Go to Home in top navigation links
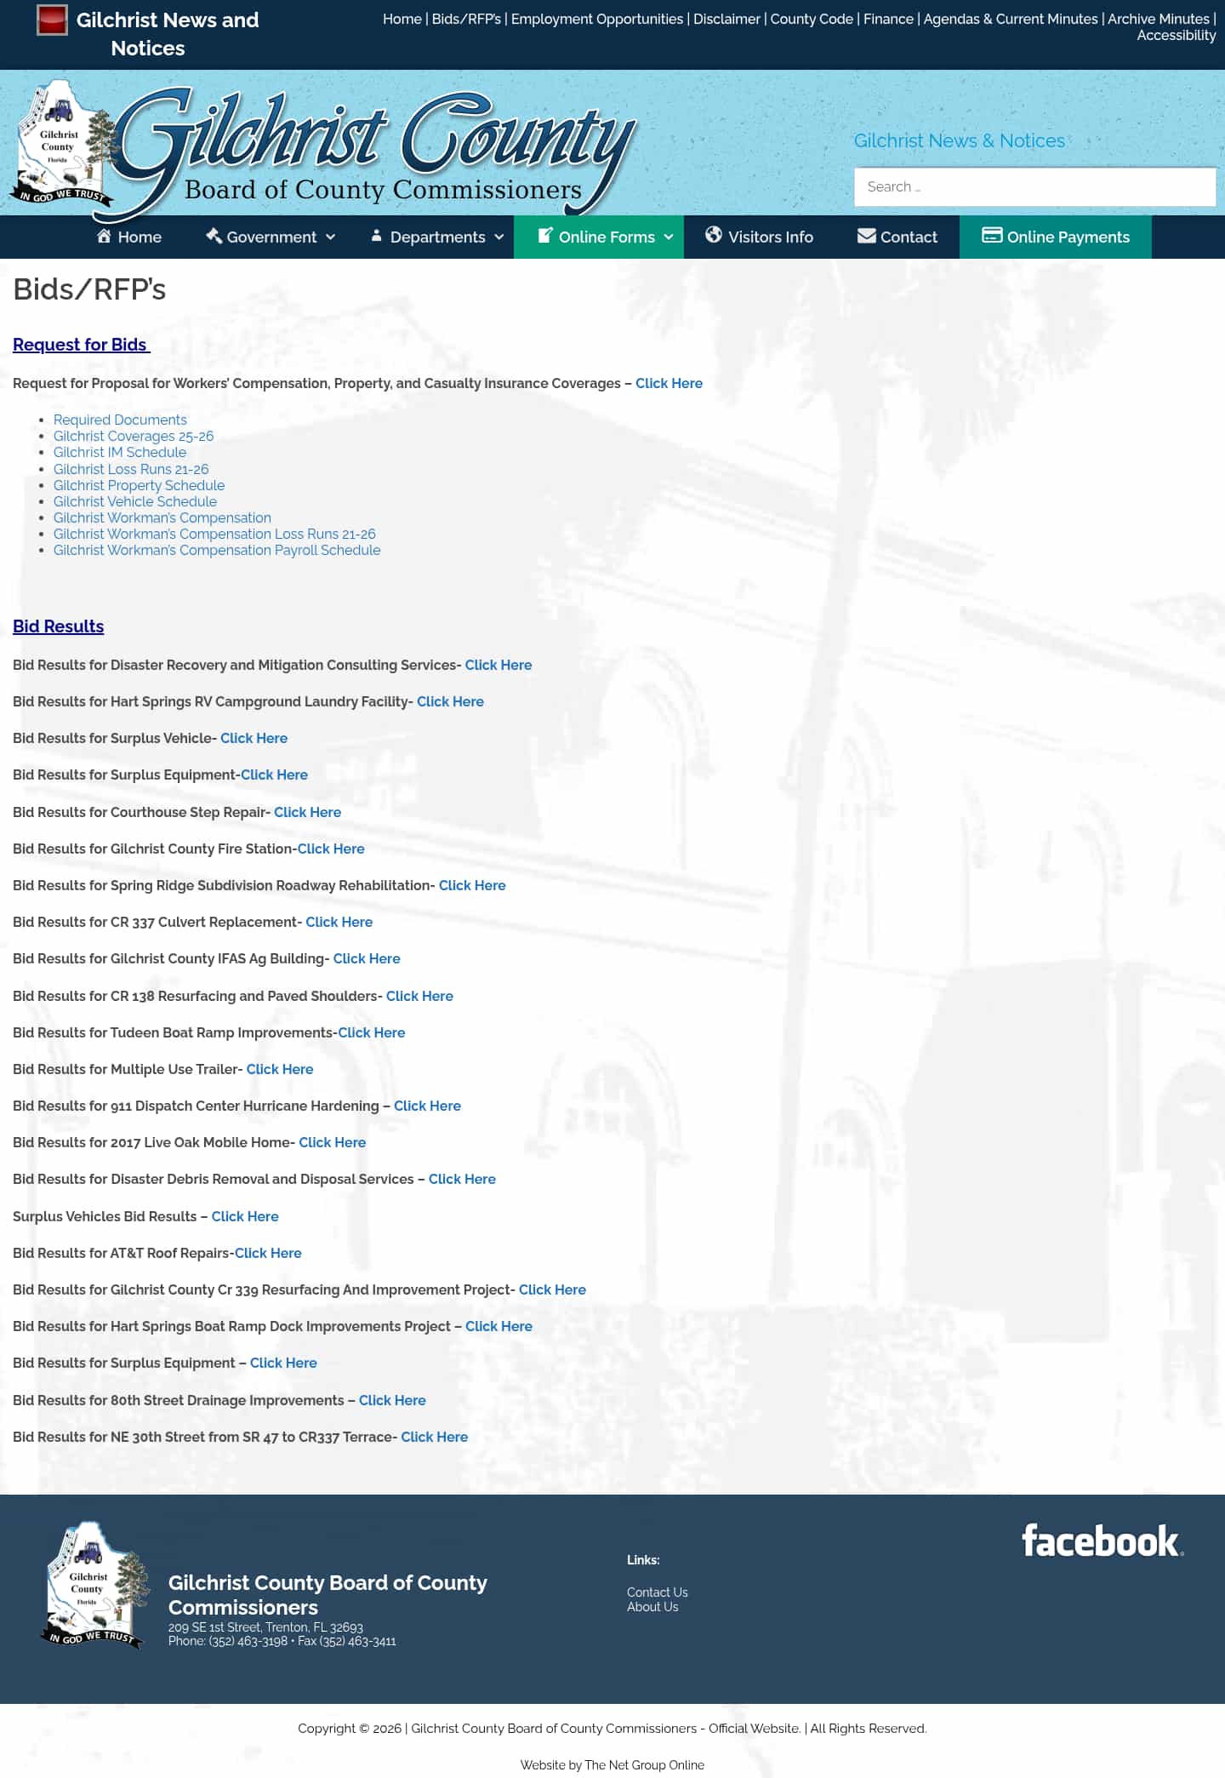 click(x=402, y=19)
